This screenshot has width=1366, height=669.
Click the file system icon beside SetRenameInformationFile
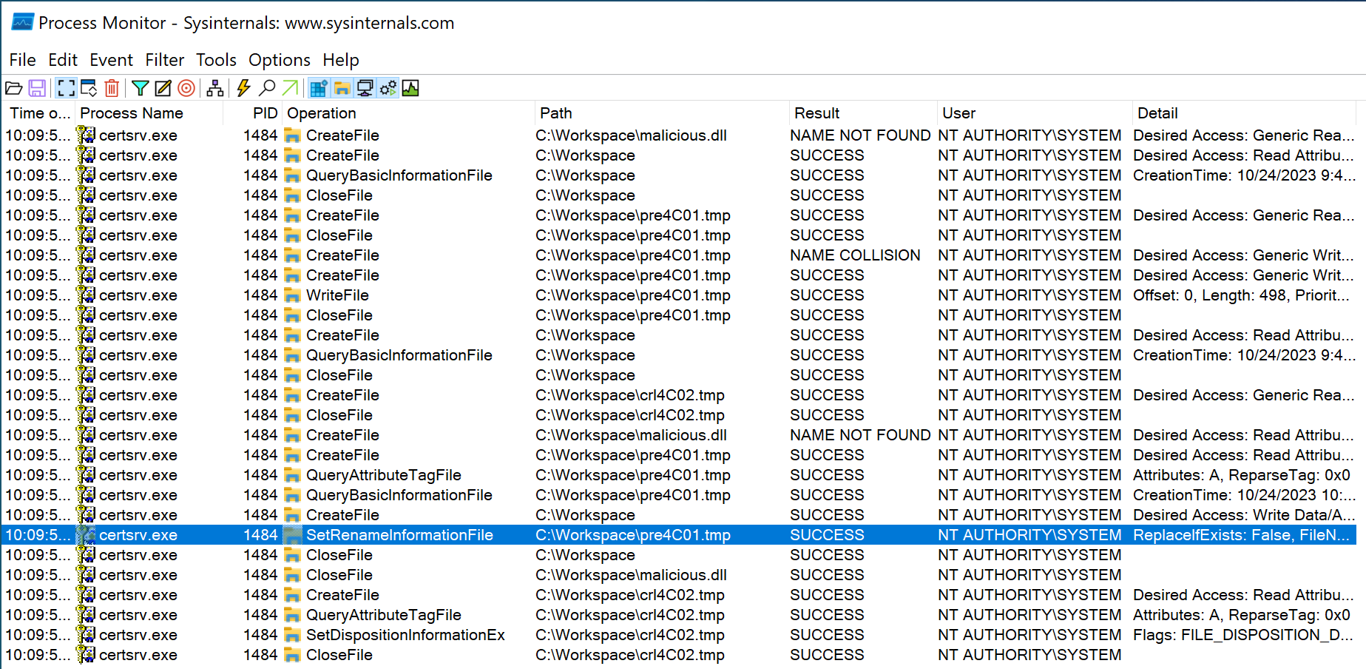click(x=293, y=536)
